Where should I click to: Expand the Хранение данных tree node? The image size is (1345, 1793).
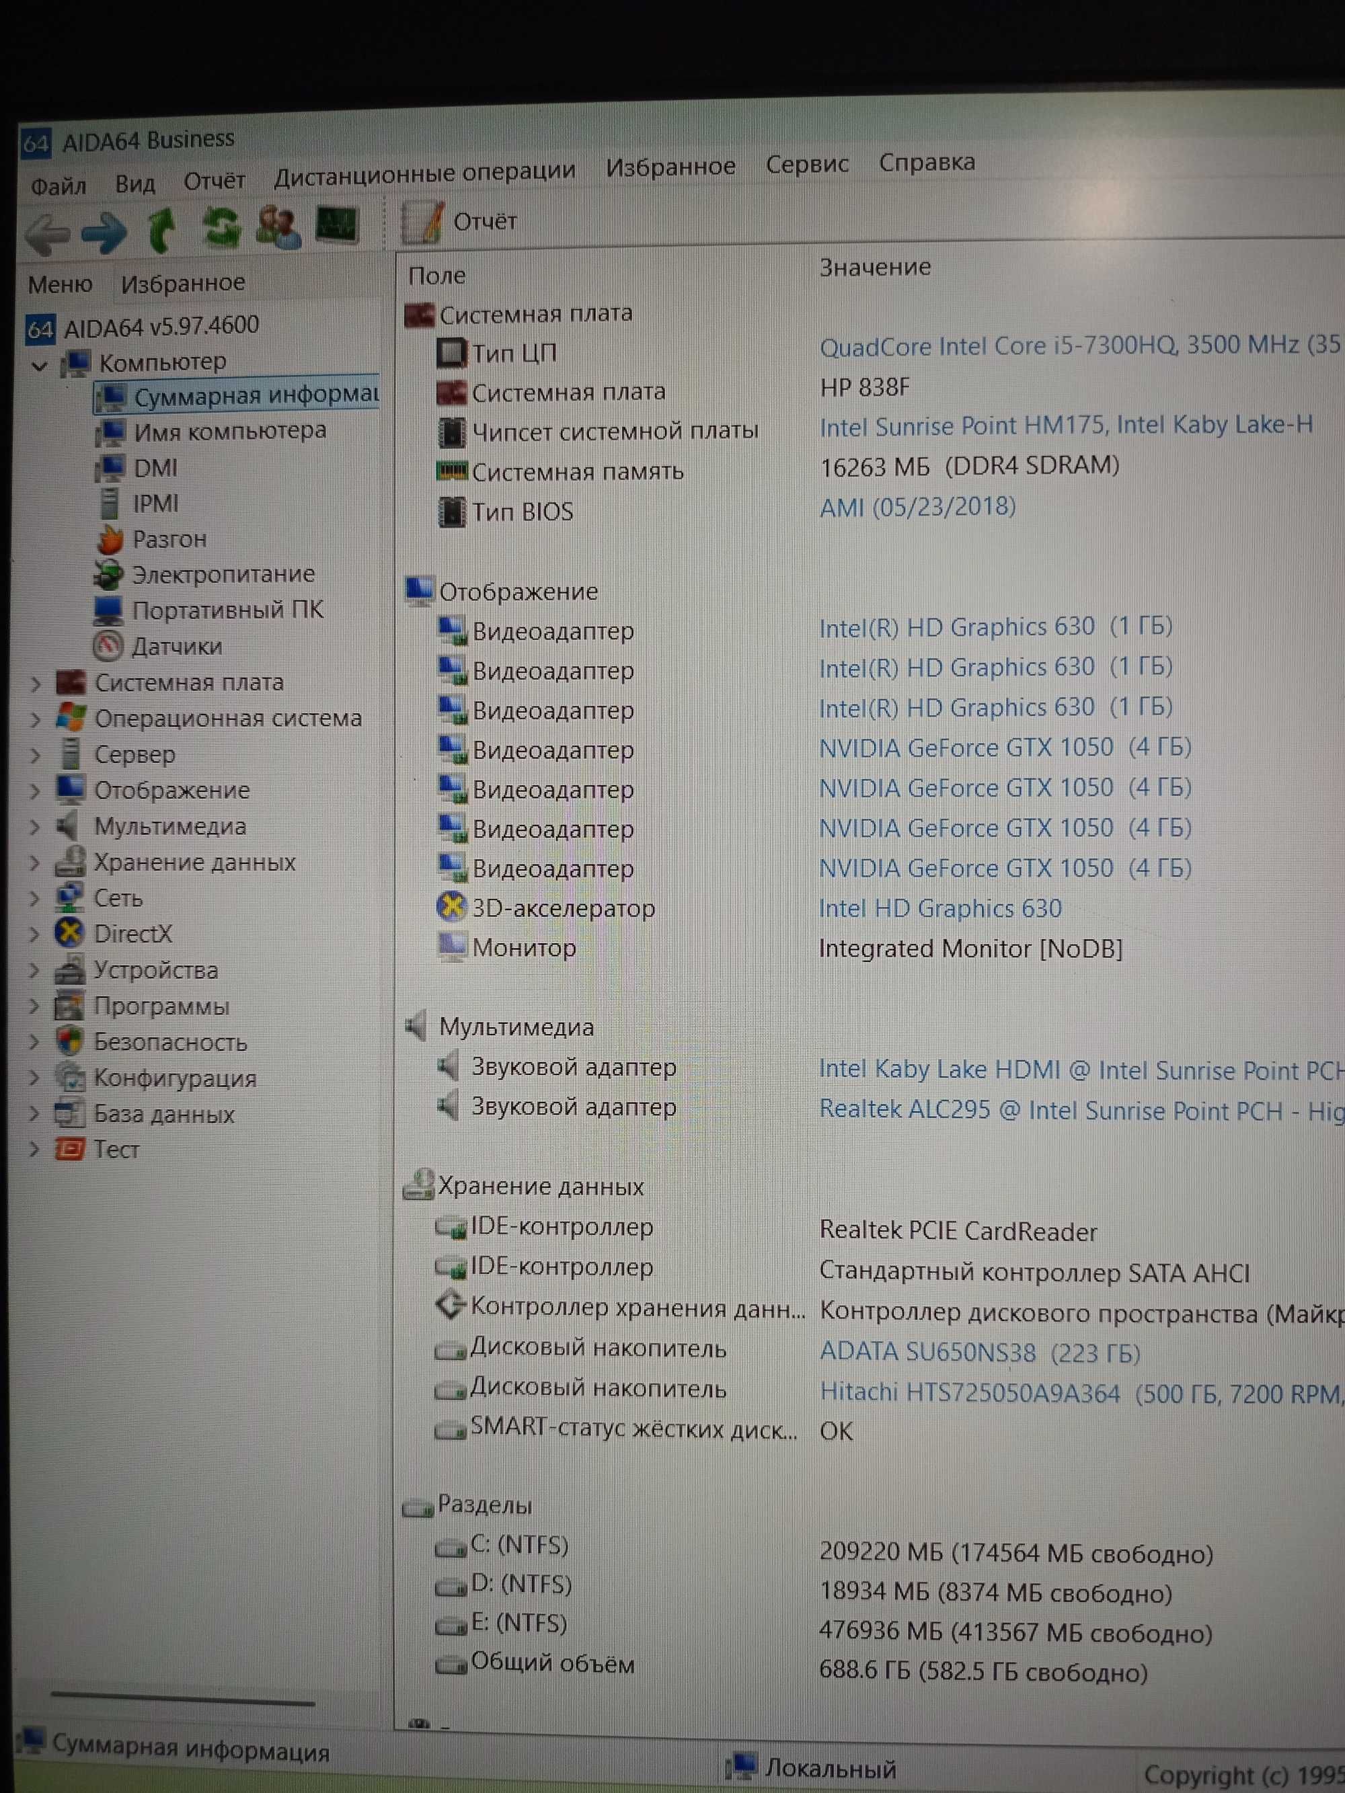coord(35,863)
